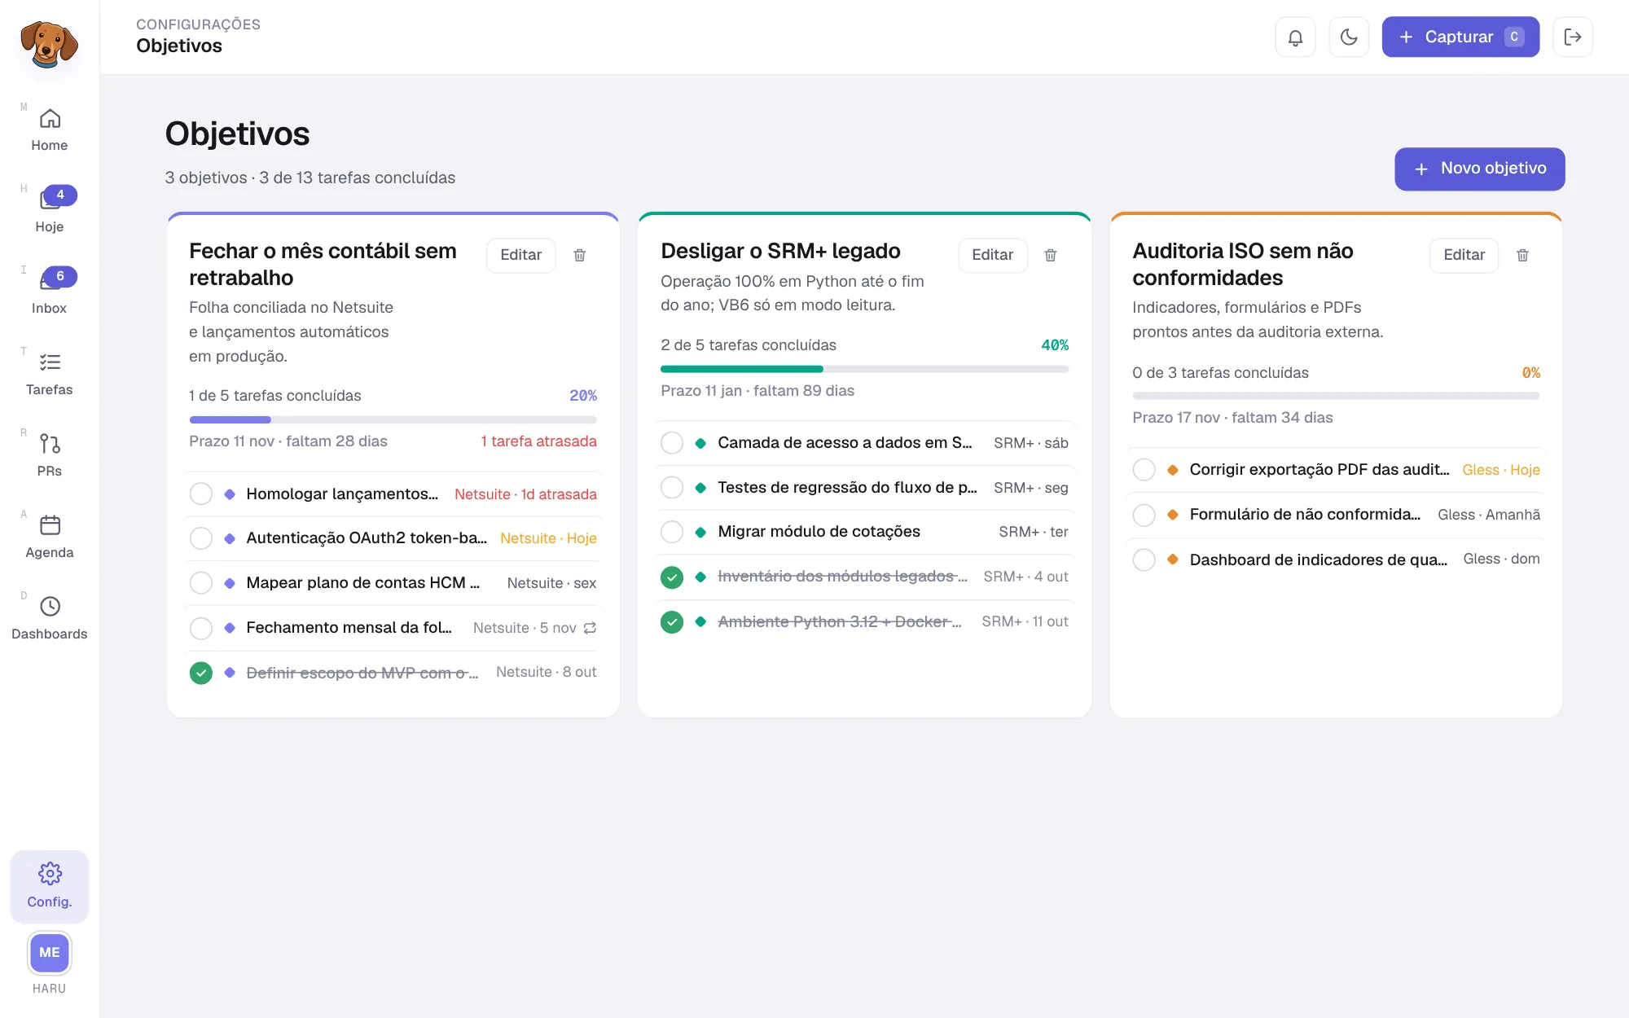
Task: Delete the Fechar o mês contábil objective
Action: (x=580, y=255)
